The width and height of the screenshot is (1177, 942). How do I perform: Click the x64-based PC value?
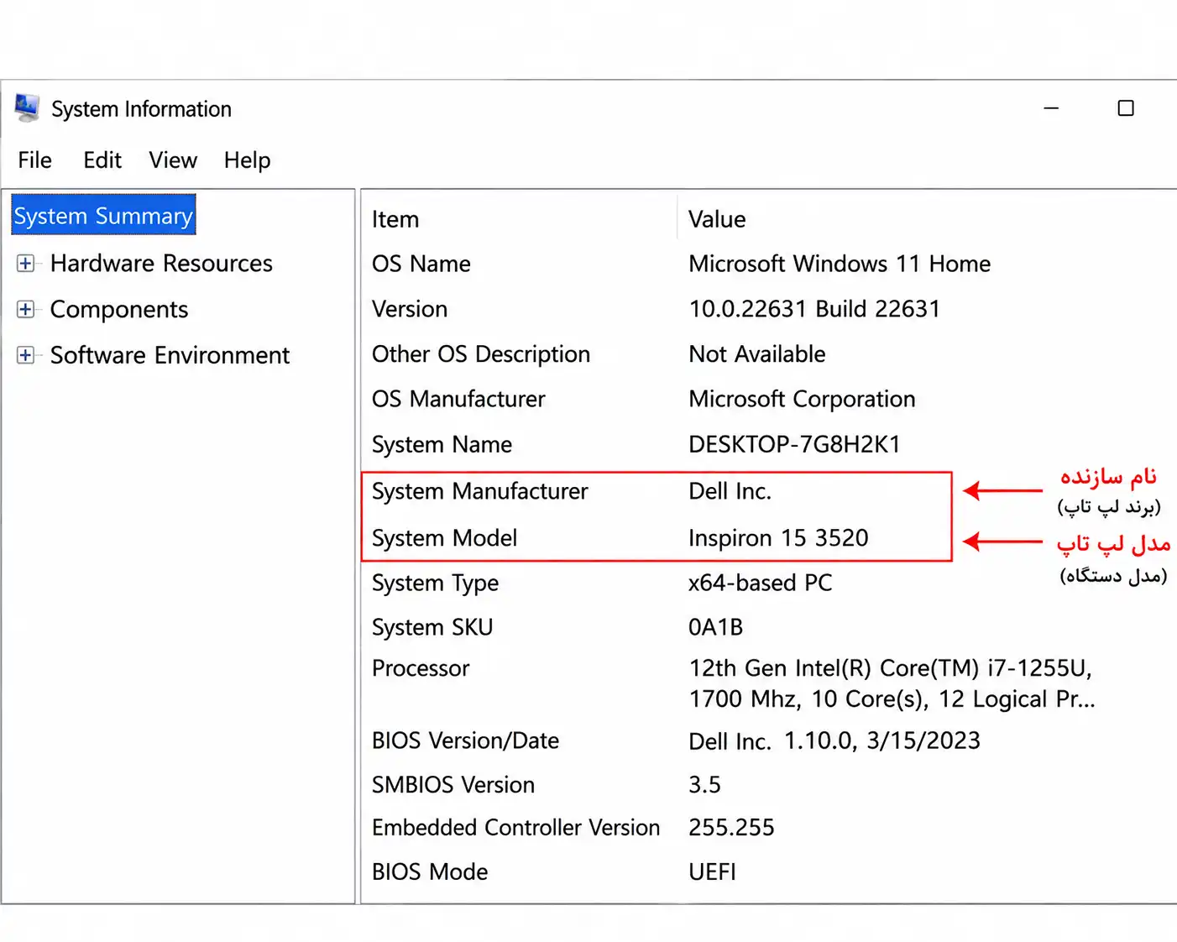(x=760, y=583)
